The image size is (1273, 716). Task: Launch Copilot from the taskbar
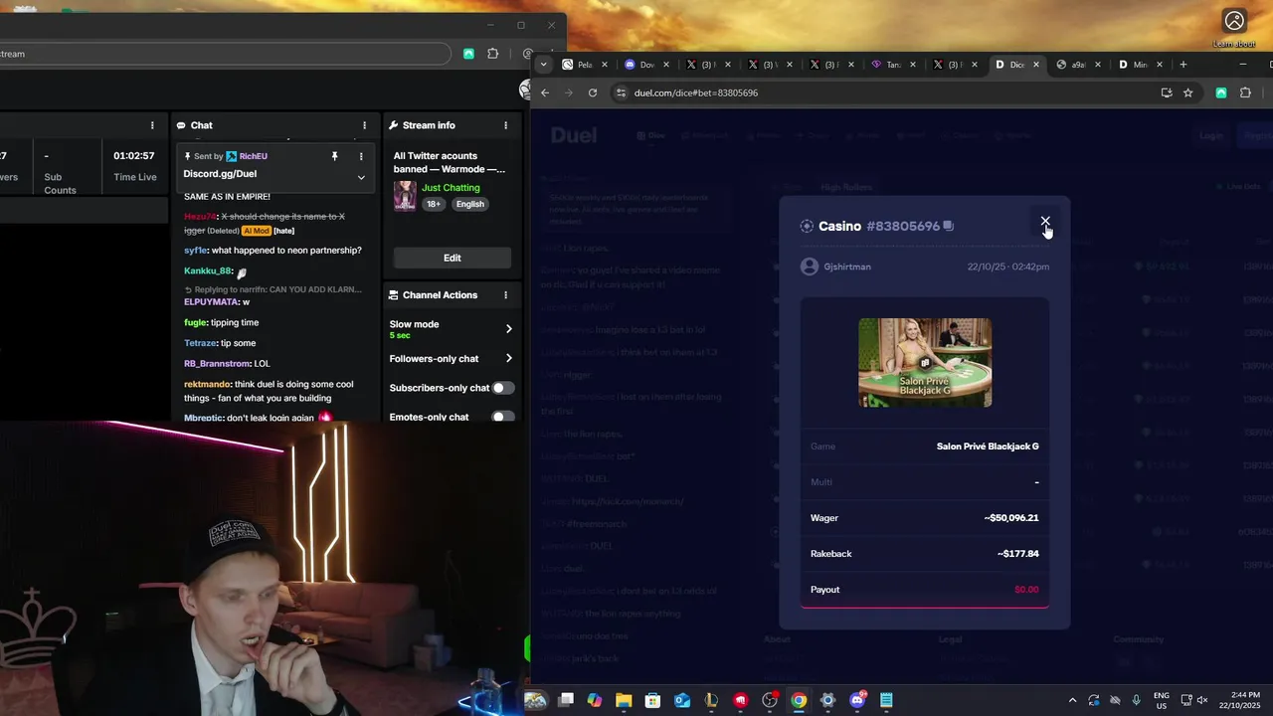[x=595, y=700]
